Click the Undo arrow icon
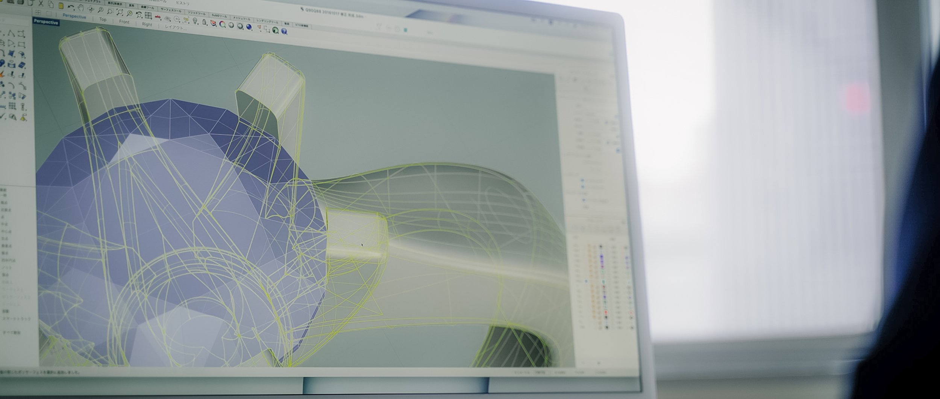Screen dimensions: 940x399 (71, 7)
